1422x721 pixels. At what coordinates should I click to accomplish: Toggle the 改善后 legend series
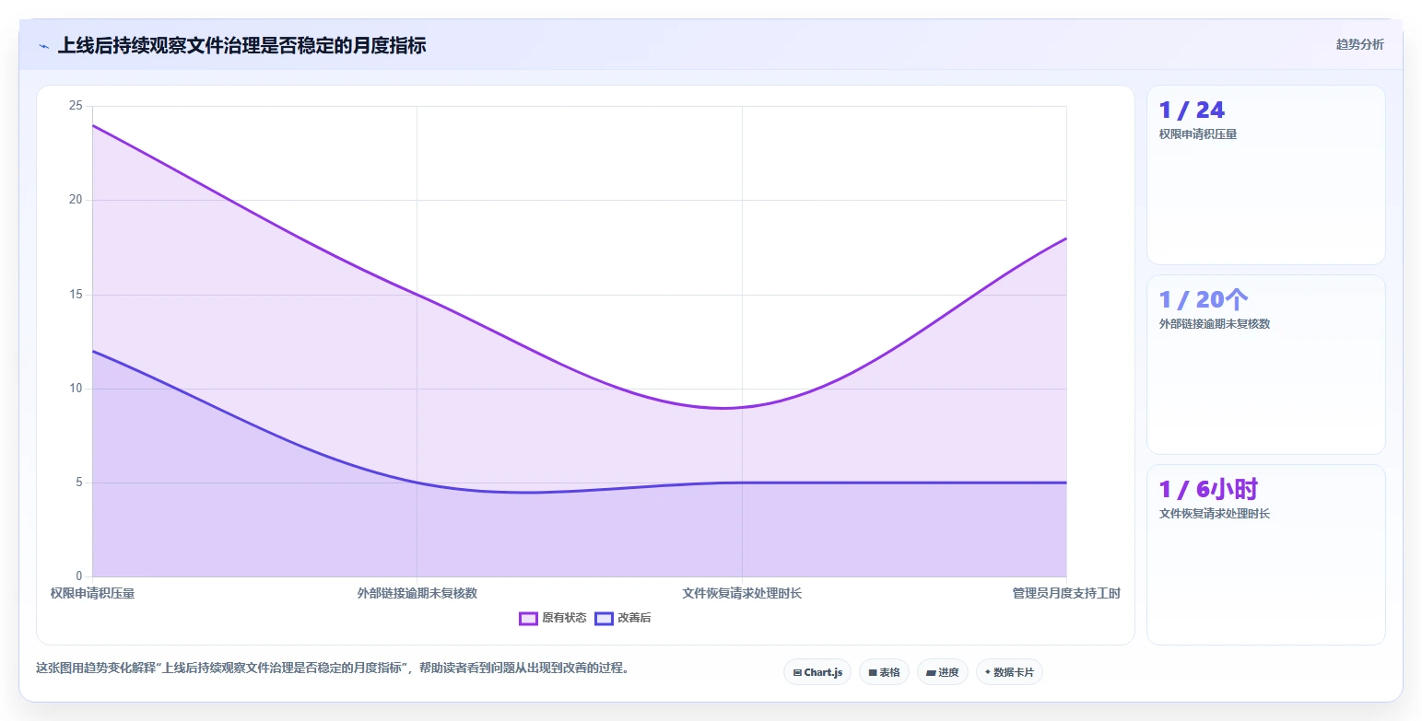tap(623, 618)
